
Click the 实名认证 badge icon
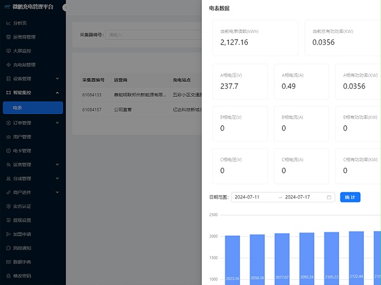coord(8,206)
